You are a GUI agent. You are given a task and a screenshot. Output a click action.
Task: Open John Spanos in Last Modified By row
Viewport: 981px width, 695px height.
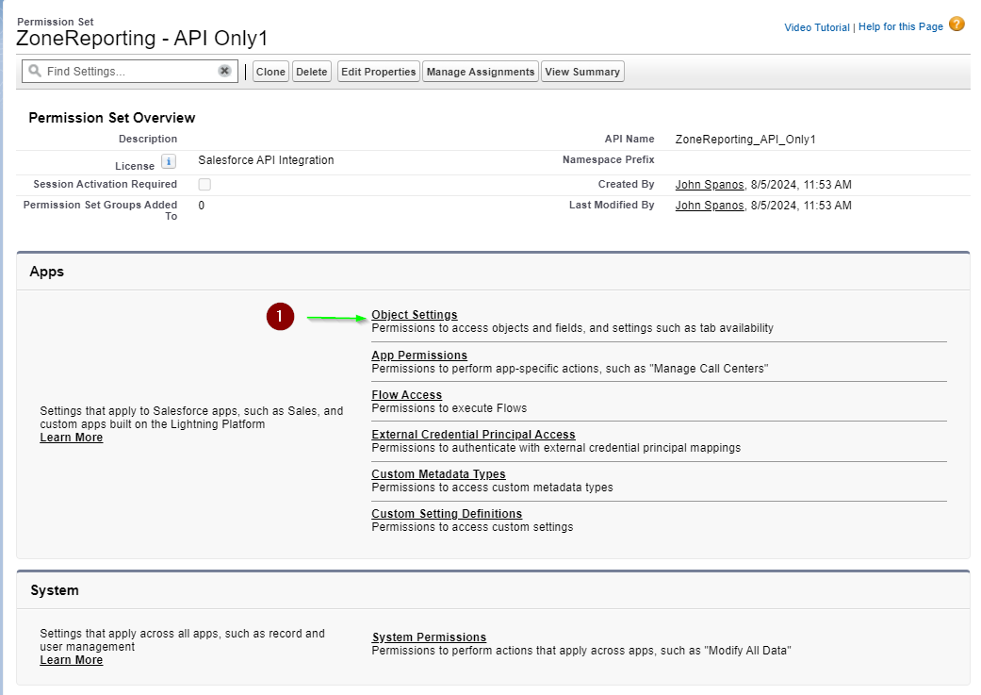tap(710, 205)
